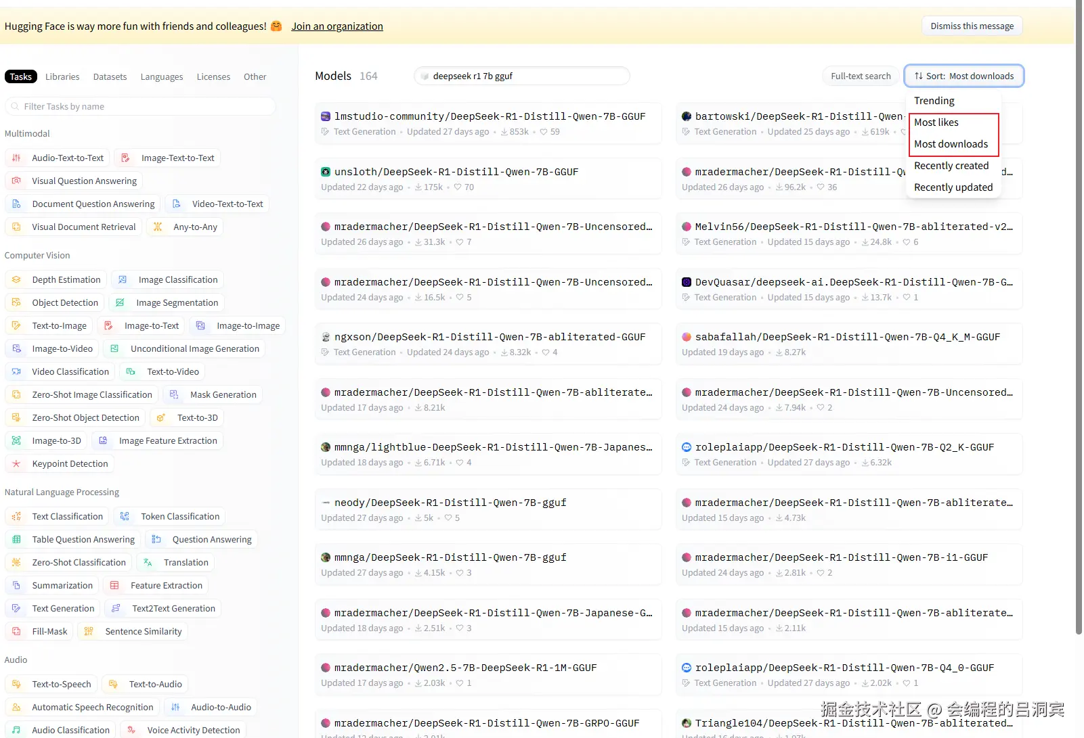The width and height of the screenshot is (1084, 738).
Task: Click the Join an organization link
Action: pos(337,26)
